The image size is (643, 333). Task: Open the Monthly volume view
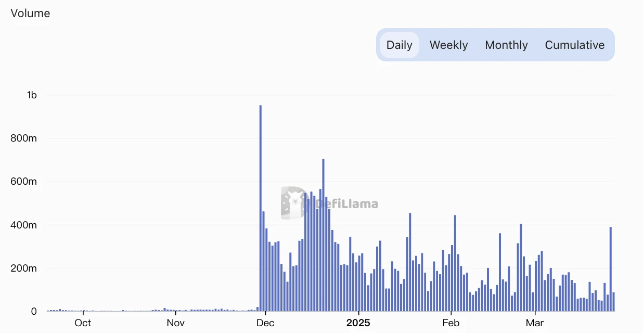506,45
